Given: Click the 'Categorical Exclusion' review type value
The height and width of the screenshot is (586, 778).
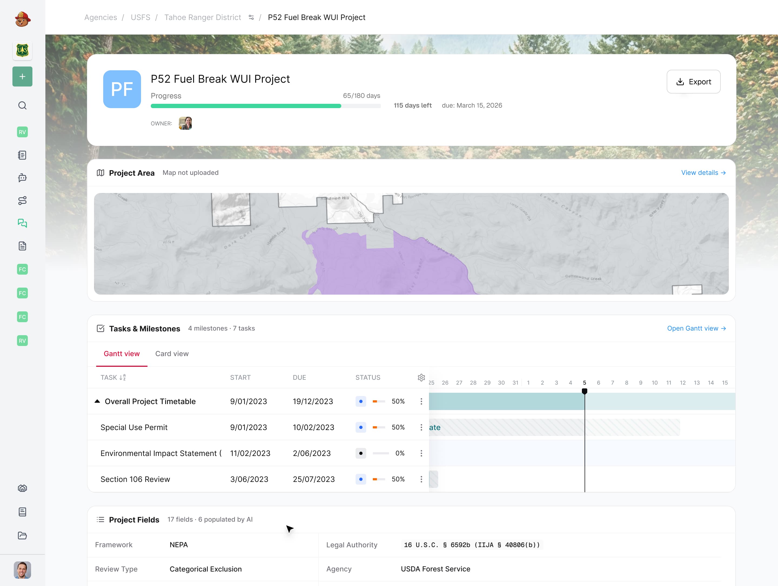Looking at the screenshot, I should click(206, 569).
